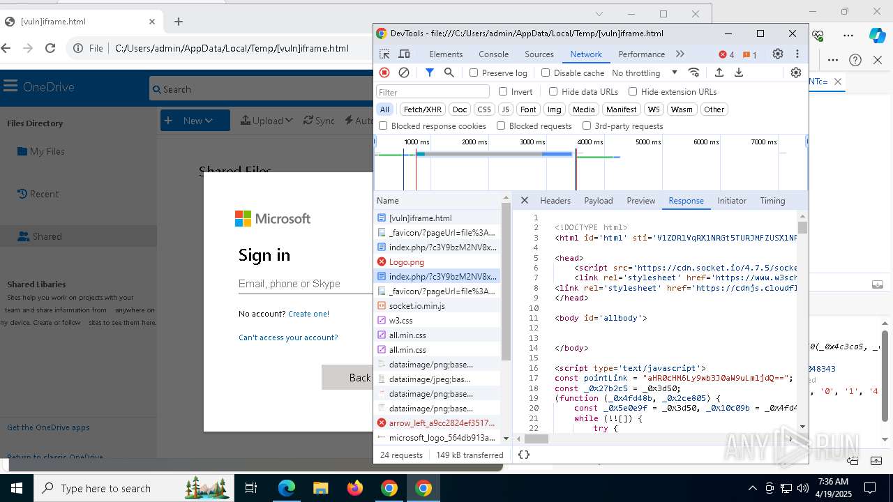Click the Back button in sign-in dialog
Image resolution: width=893 pixels, height=502 pixels.
tap(347, 377)
